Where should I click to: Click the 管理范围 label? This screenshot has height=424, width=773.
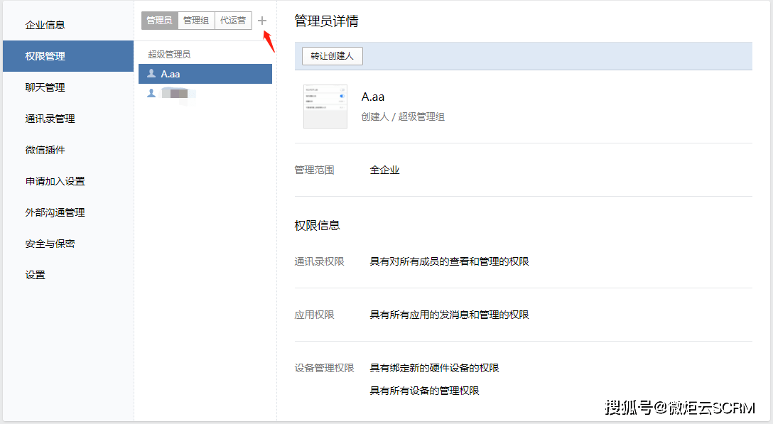coord(314,170)
